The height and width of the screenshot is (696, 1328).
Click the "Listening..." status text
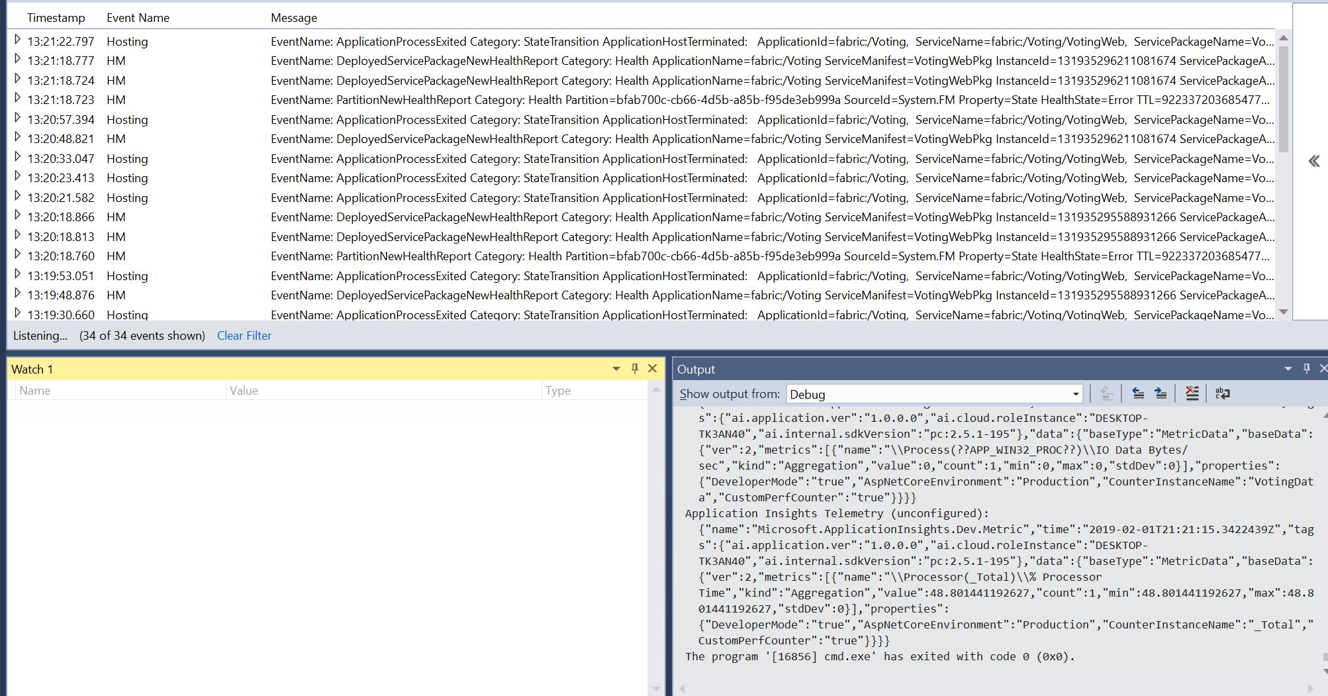40,336
